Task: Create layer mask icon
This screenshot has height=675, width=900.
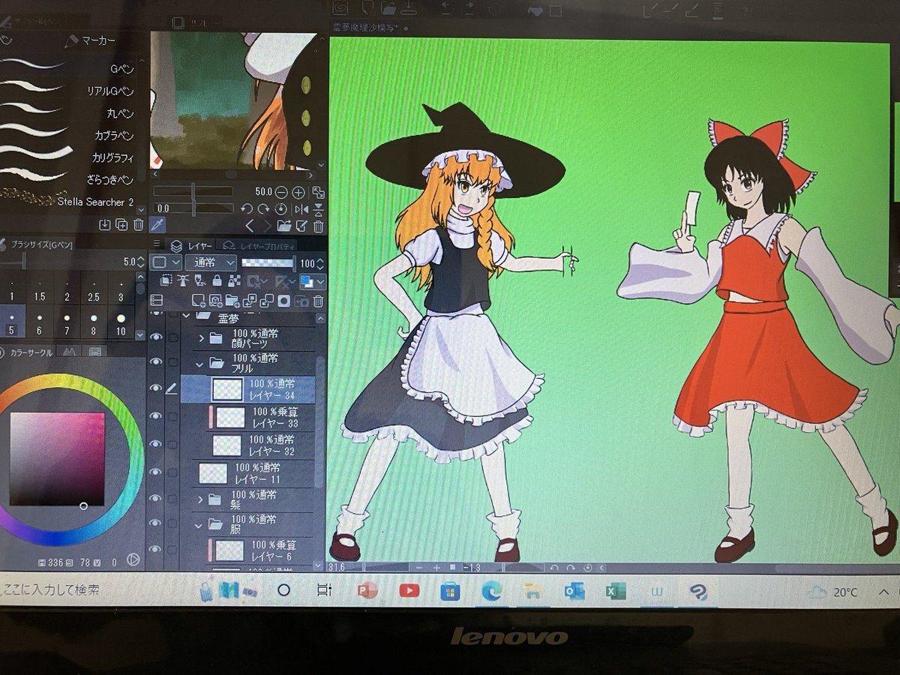Action: [284, 301]
